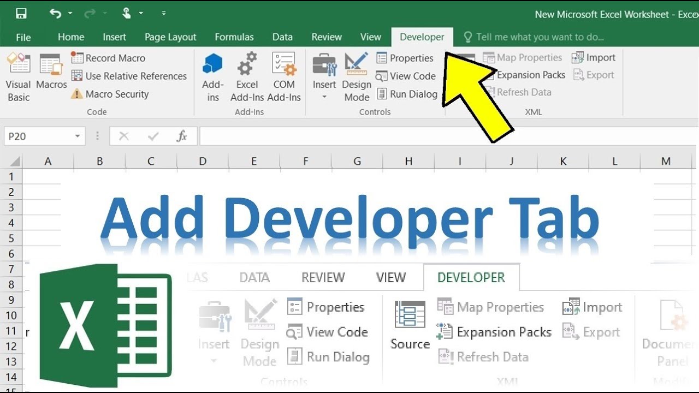The width and height of the screenshot is (699, 393).
Task: Go to the Page Layout tab
Action: coord(170,37)
